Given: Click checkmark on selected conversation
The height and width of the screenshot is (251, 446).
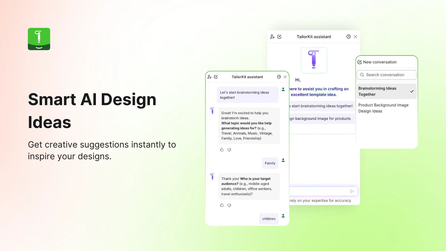Looking at the screenshot, I should pos(412,91).
